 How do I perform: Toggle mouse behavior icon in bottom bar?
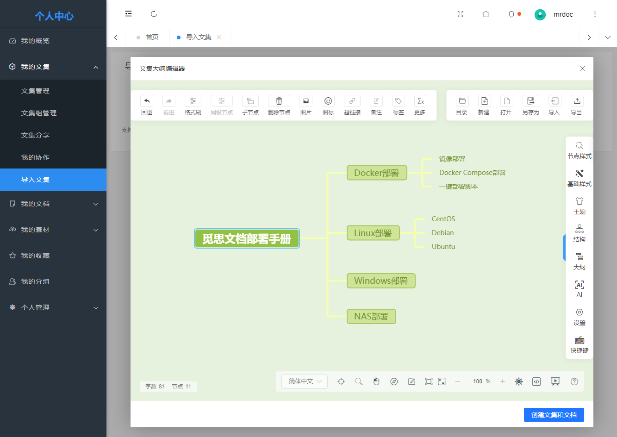coord(376,381)
